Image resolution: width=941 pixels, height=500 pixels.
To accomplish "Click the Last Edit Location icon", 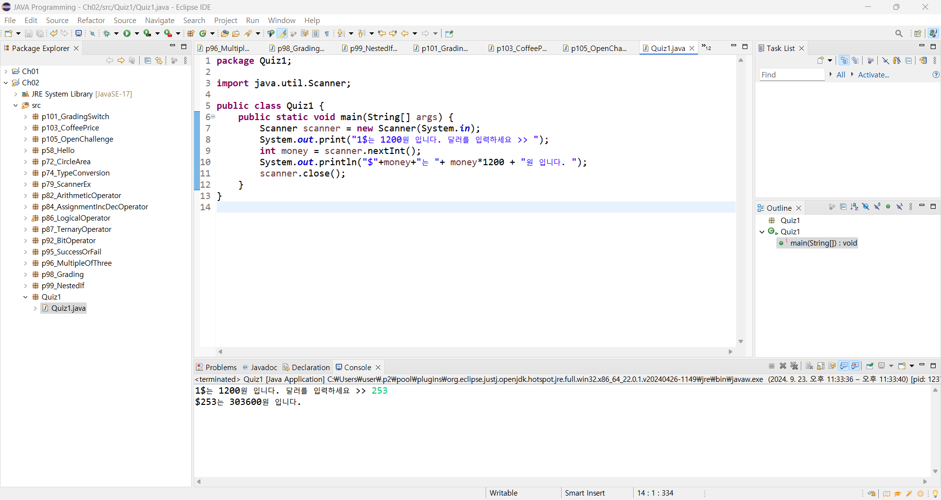I will [x=382, y=33].
